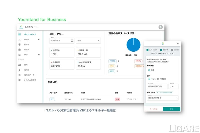Open the ダッシュボード dashboard icon in sidebar
Screen dimensions: 200x133
pos(19,34)
